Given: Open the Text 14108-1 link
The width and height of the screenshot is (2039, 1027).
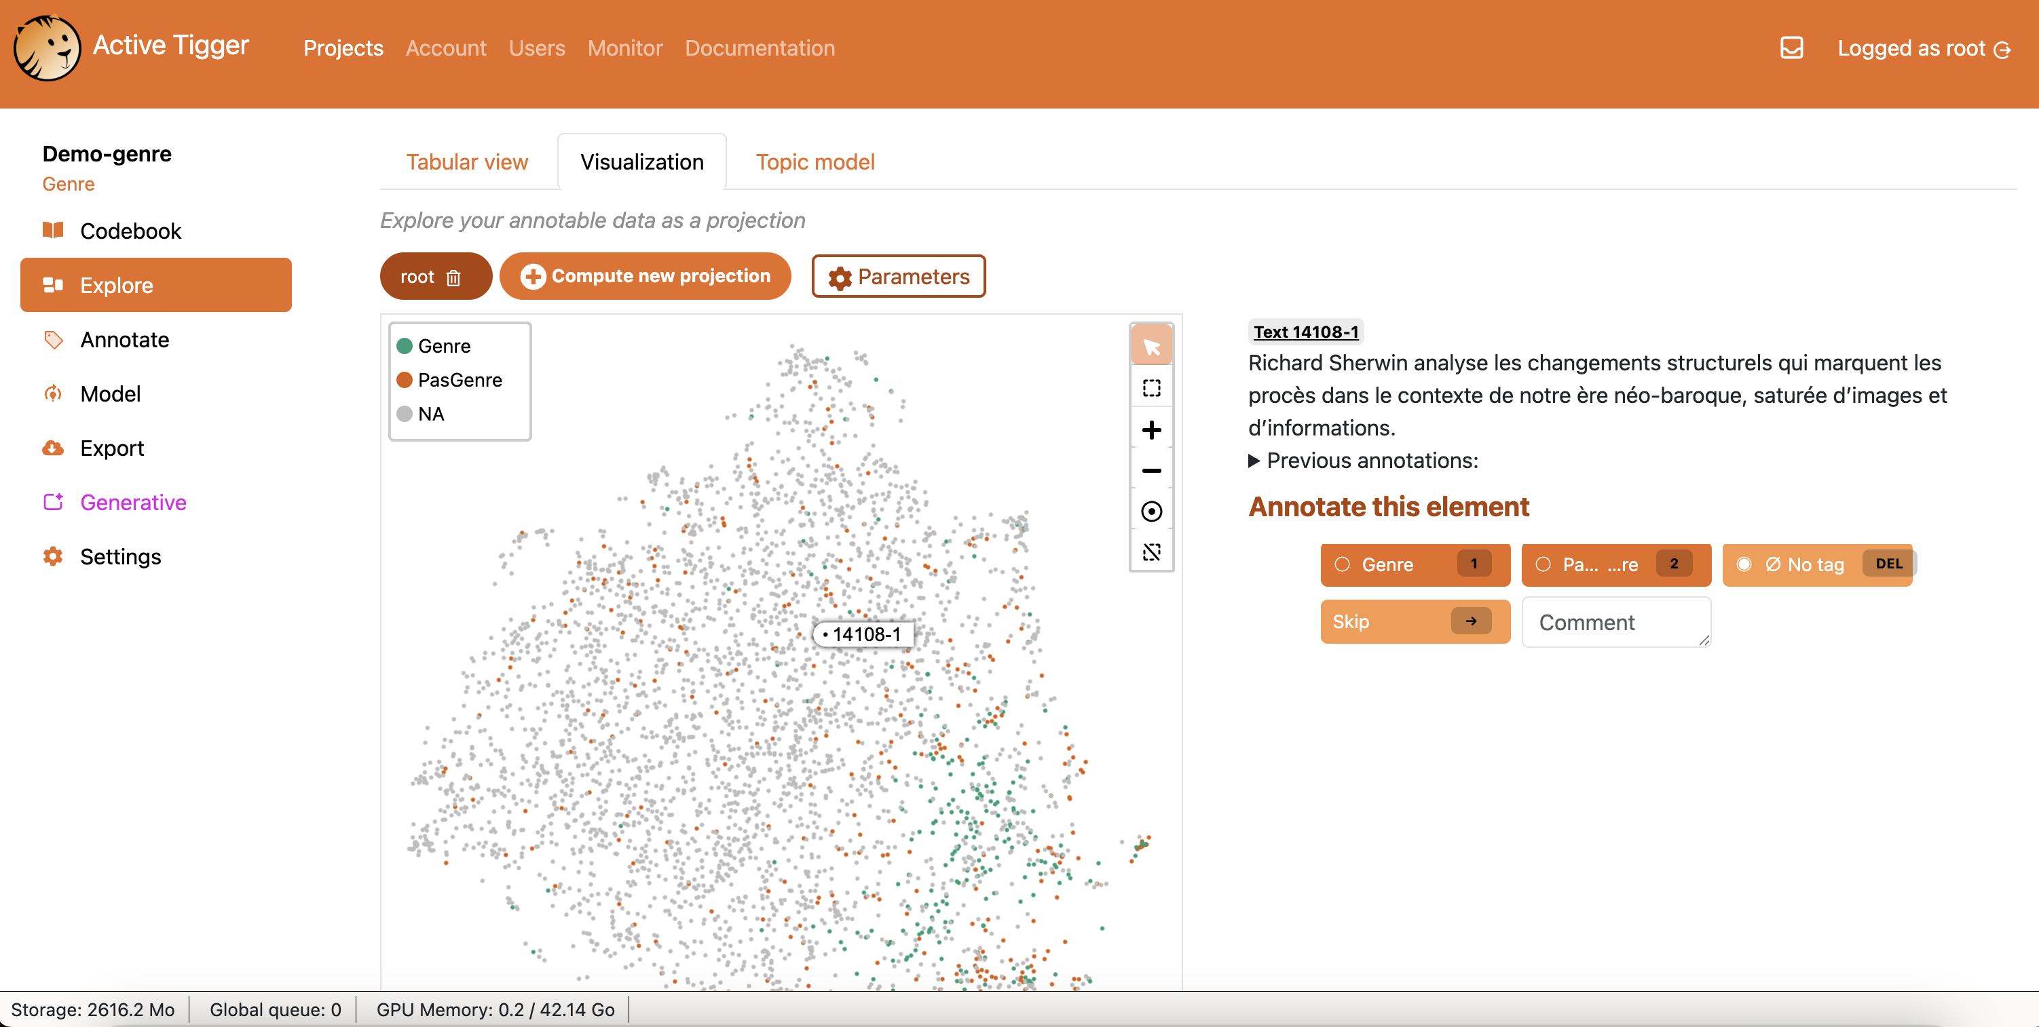Looking at the screenshot, I should pyautogui.click(x=1305, y=332).
